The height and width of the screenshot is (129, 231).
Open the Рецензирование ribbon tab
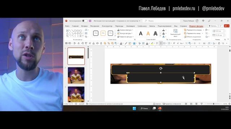click(x=165, y=26)
